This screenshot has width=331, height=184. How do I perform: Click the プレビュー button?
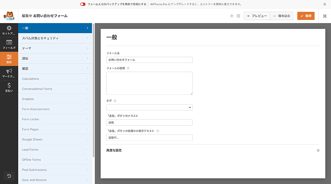pos(257,16)
